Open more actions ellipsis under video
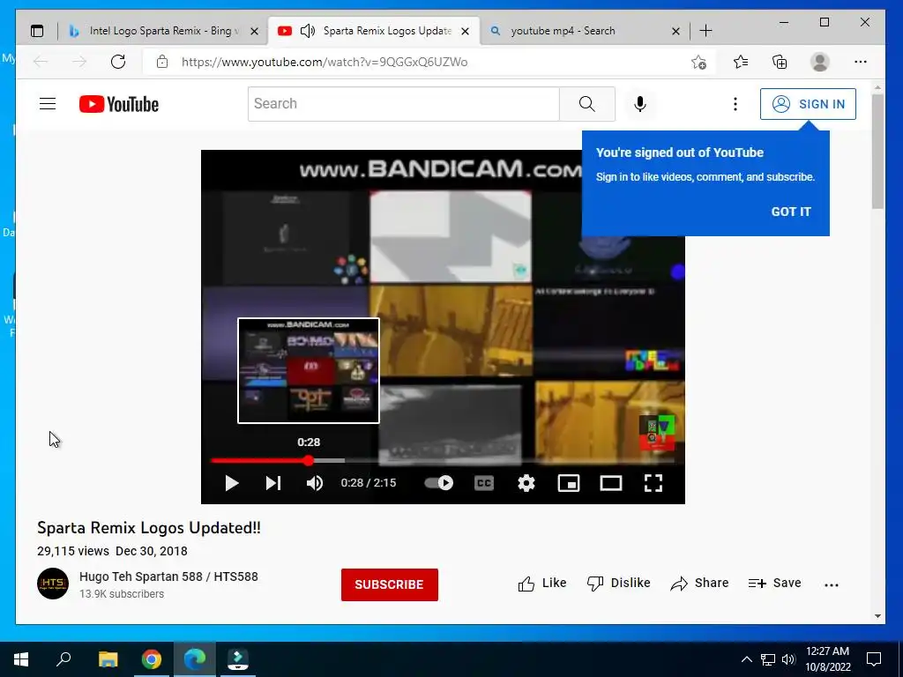 831,585
